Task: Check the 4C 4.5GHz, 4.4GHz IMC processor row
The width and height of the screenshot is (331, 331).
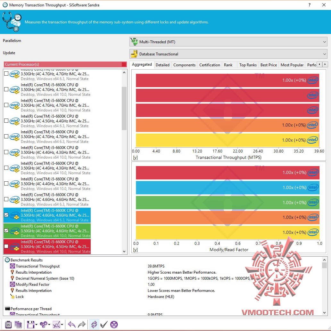Action: click(x=6, y=121)
